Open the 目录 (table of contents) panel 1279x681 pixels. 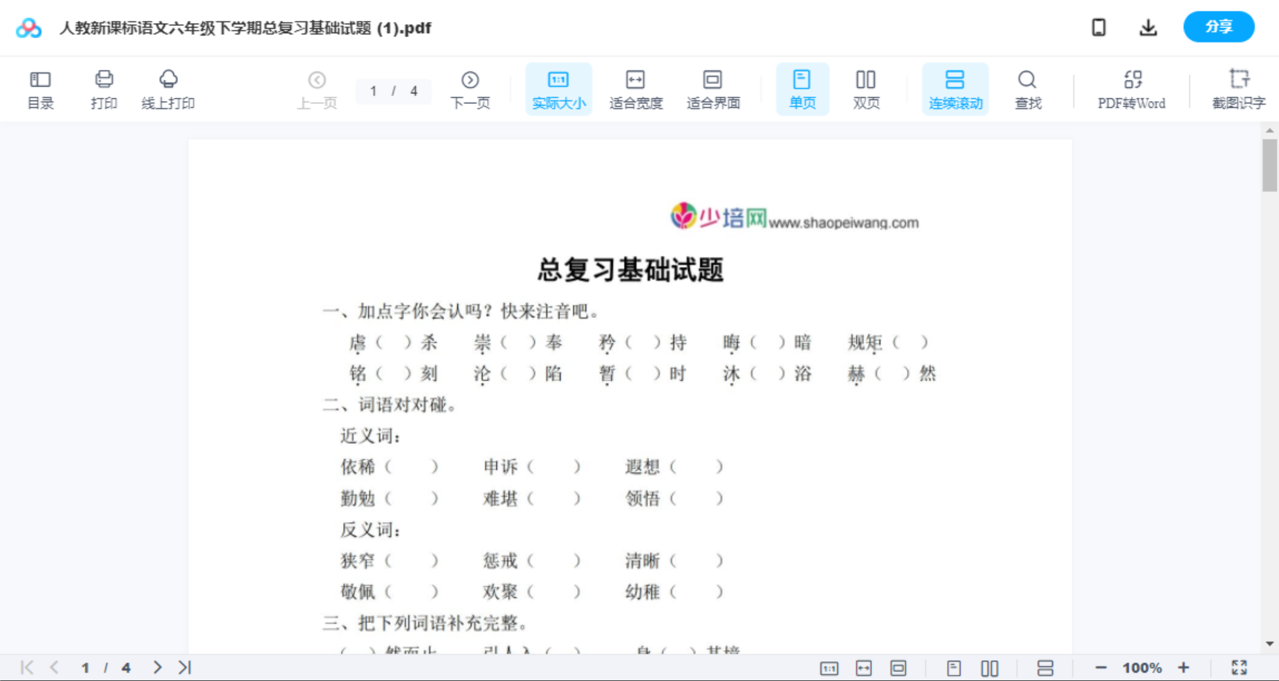coord(40,88)
